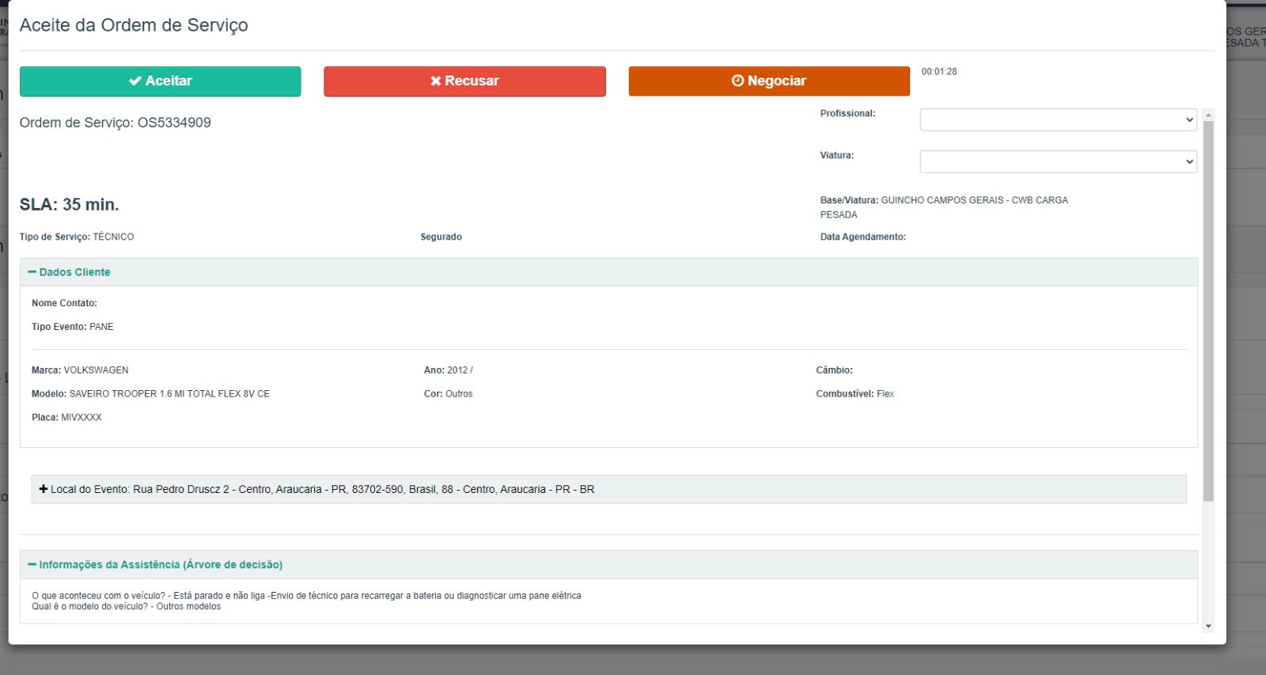Click the Guincho Campos Gerais base text

click(974, 201)
